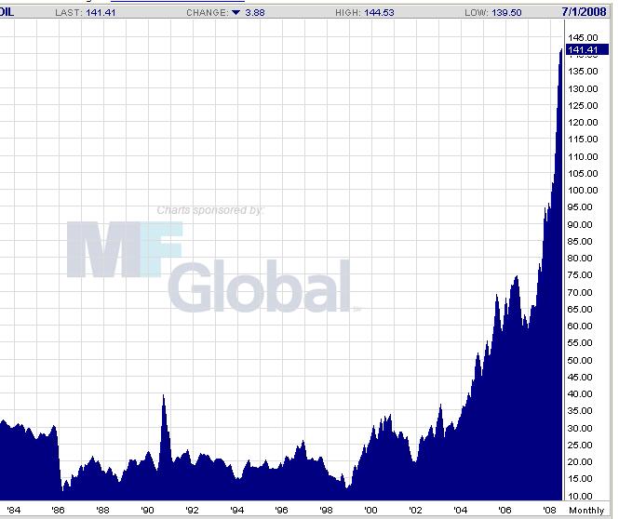Click the '90 year label on time axis
Viewport: 619px width, 519px height.
pos(147,511)
